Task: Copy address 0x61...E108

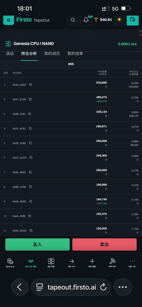Action: (x=30, y=99)
